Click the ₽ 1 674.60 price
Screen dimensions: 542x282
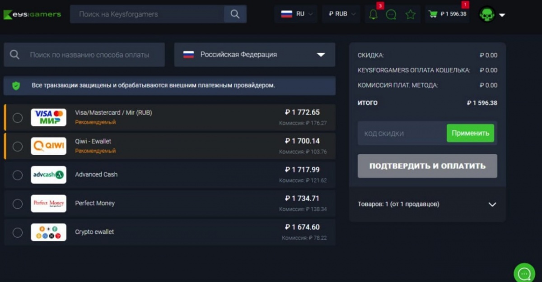[x=302, y=227]
